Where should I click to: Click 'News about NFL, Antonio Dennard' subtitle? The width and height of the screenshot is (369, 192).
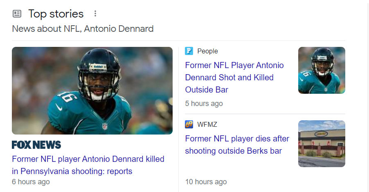pyautogui.click(x=83, y=29)
